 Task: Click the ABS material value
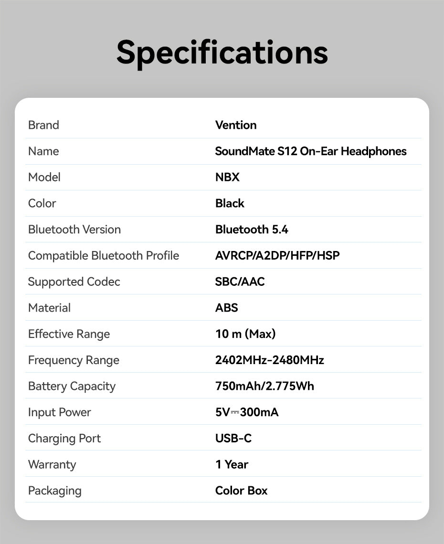(227, 308)
